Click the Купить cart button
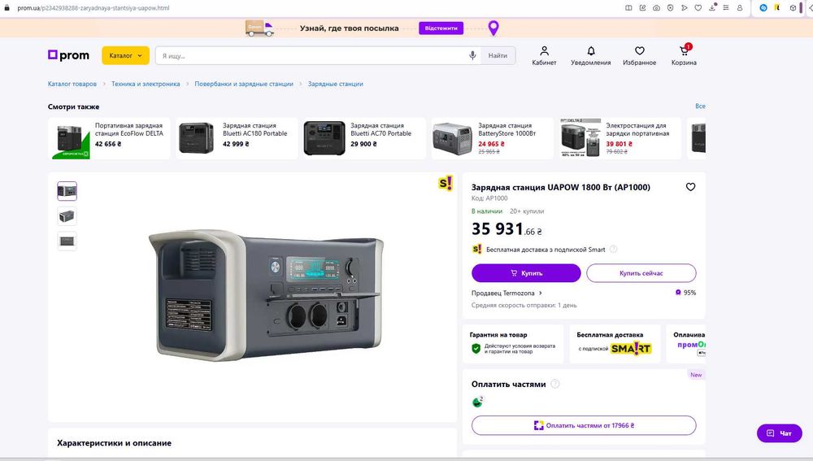This screenshot has width=813, height=461. coord(526,273)
